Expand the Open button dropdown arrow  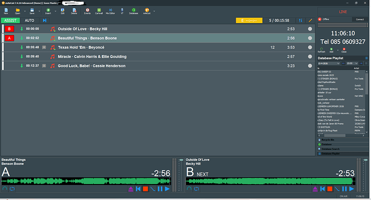tap(25, 11)
